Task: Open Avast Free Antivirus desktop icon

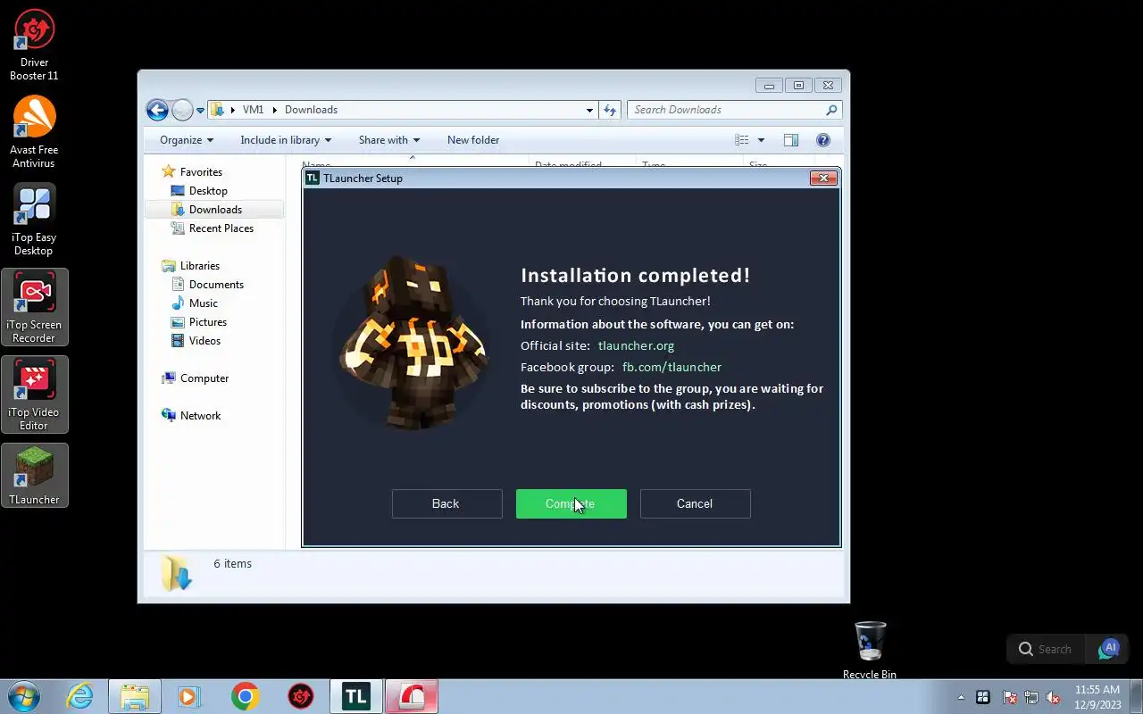Action: pyautogui.click(x=34, y=132)
